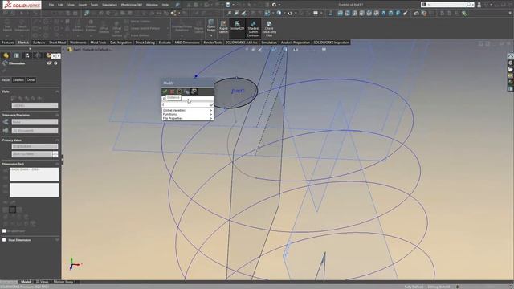This screenshot has height=289, width=514.
Task: Collapse the Dimension Text section
Action: (x=57, y=164)
